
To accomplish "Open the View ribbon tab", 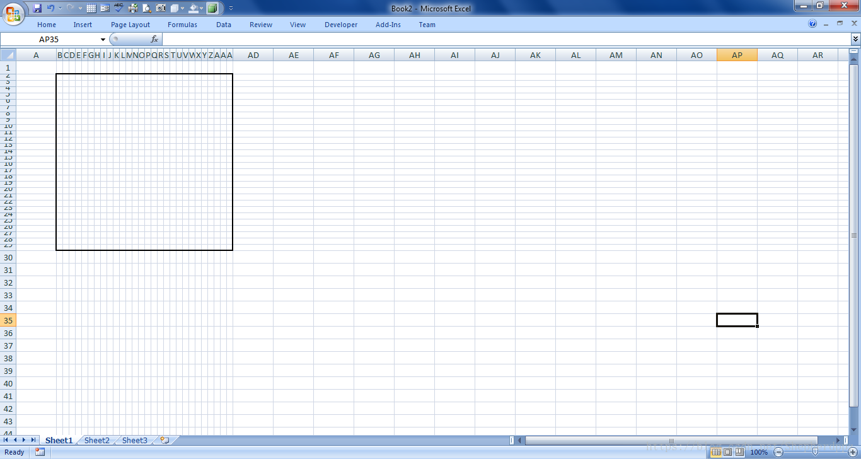I will tap(298, 25).
